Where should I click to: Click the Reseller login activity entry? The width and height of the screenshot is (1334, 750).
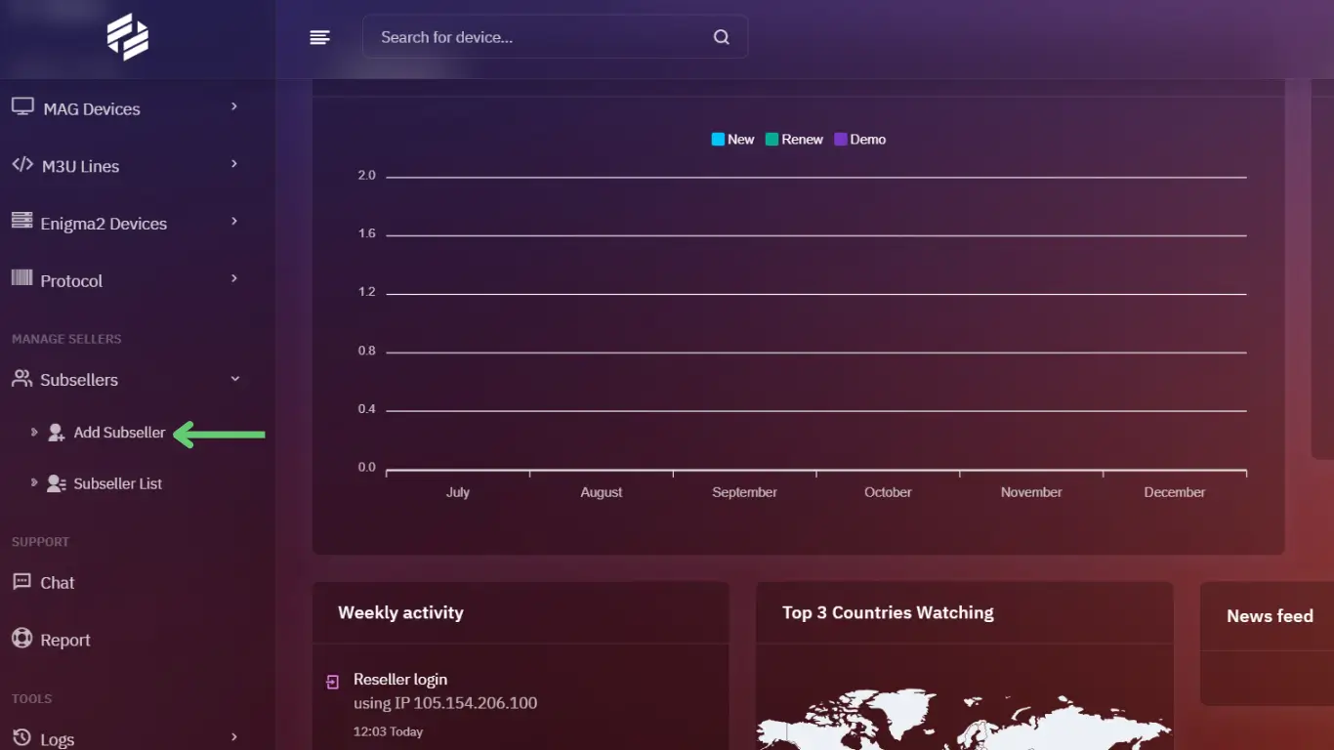click(400, 680)
